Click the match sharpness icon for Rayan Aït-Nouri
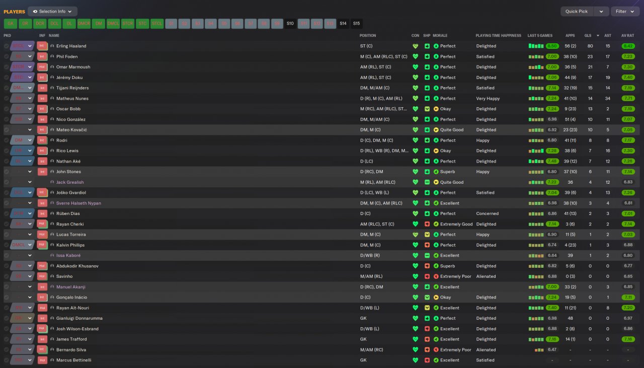Viewport: 644px width, 368px height. [427, 308]
